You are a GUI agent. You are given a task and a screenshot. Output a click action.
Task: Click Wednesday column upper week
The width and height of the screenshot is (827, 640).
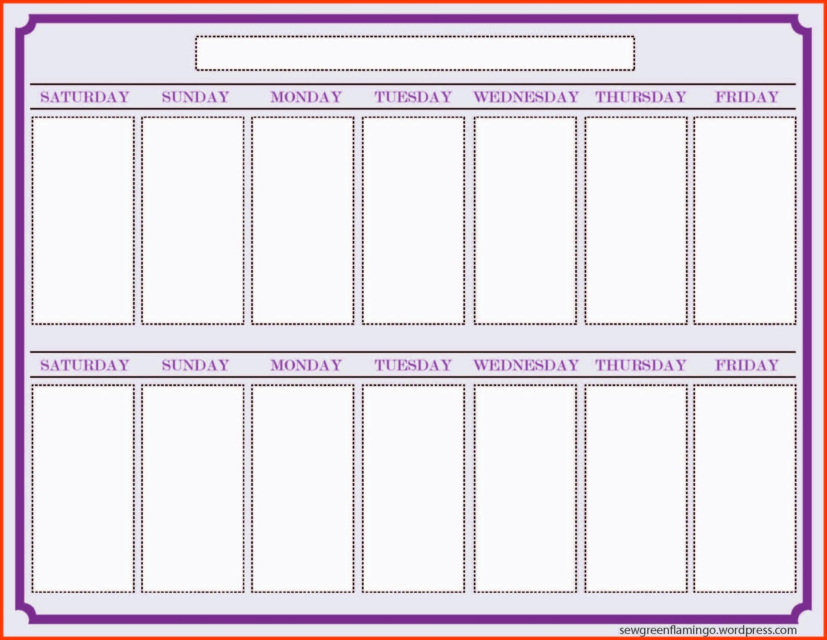[x=521, y=215]
